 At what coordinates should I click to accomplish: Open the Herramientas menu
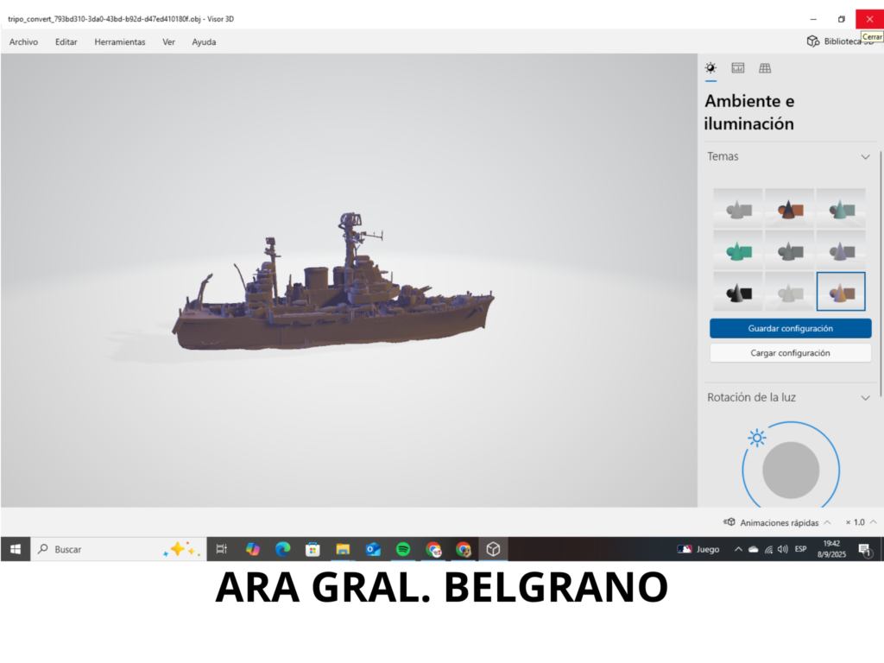[x=119, y=41]
